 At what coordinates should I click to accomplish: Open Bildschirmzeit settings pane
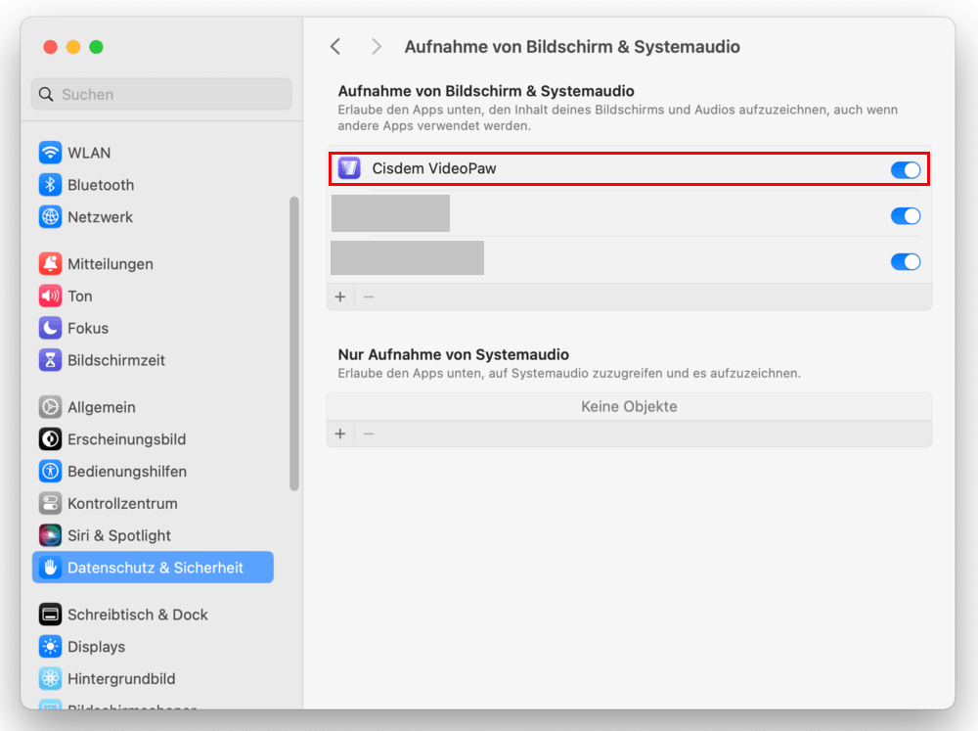click(x=153, y=360)
